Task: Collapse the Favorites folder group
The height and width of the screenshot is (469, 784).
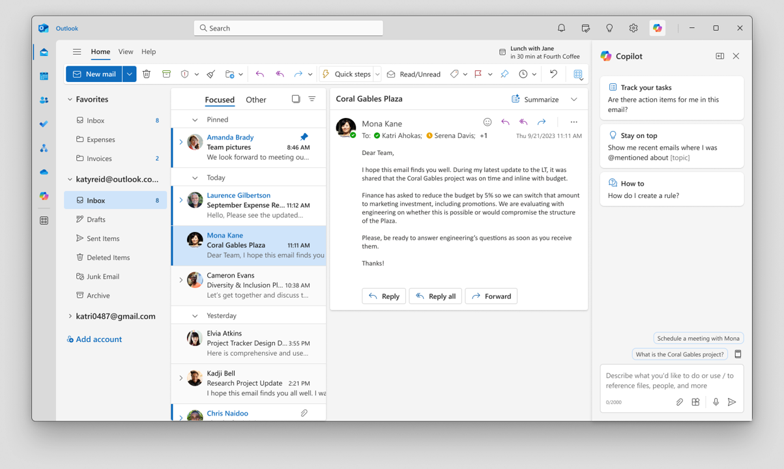Action: (70, 100)
